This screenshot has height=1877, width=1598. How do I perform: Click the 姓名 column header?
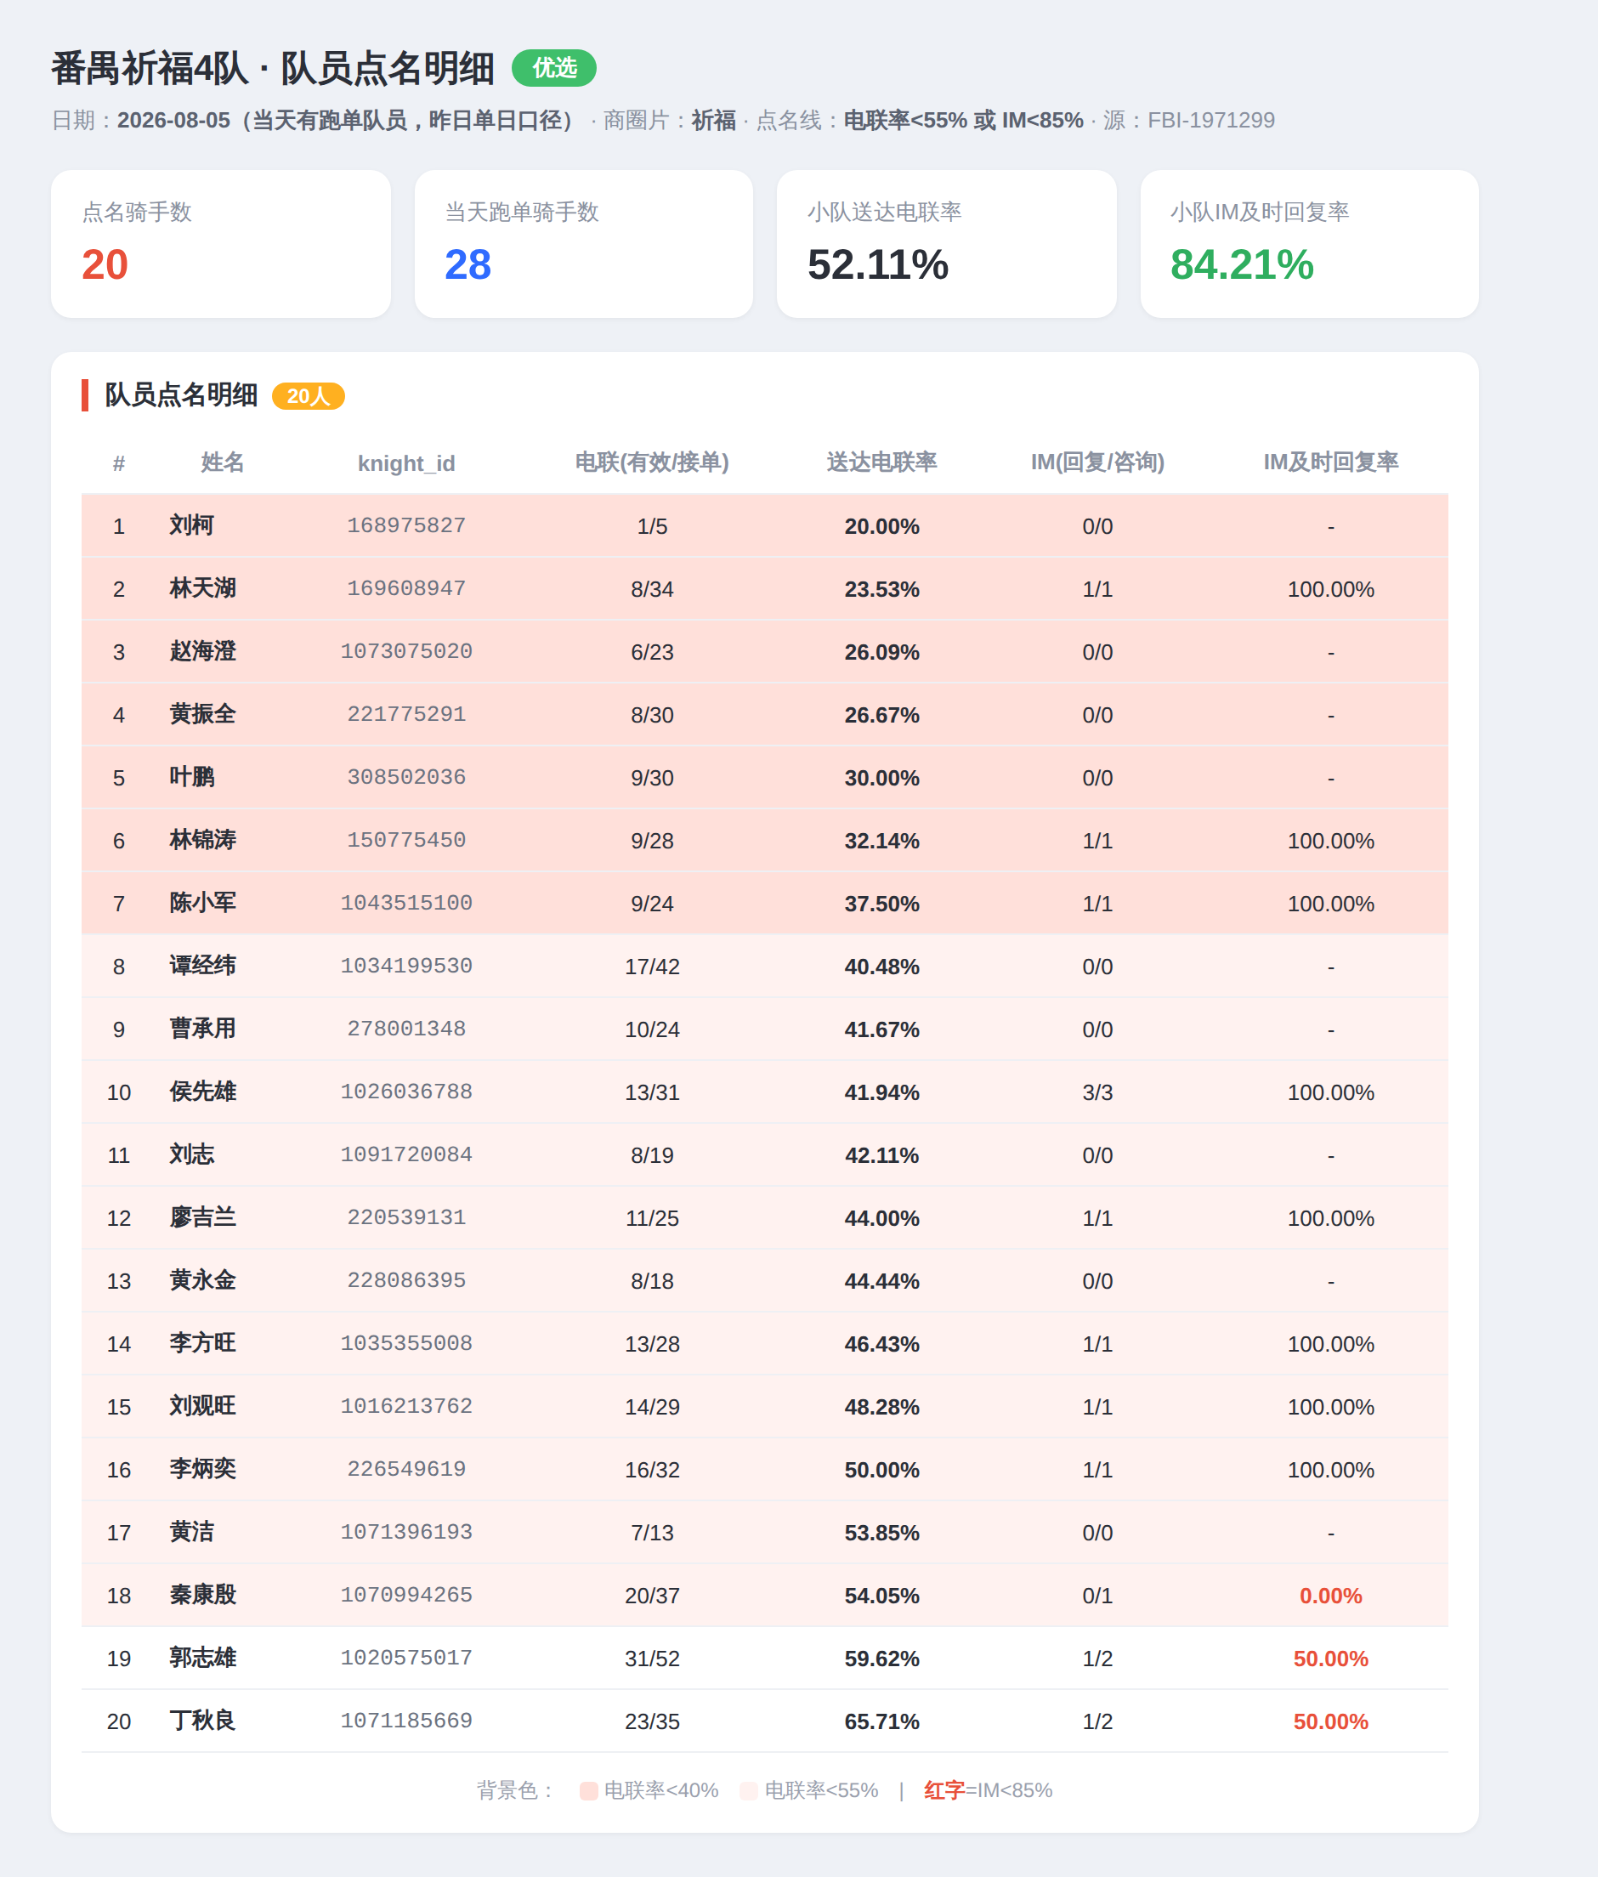pos(222,463)
